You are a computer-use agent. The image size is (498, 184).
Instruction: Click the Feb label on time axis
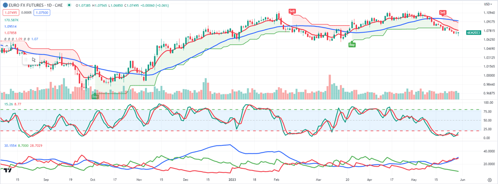(x=276, y=179)
